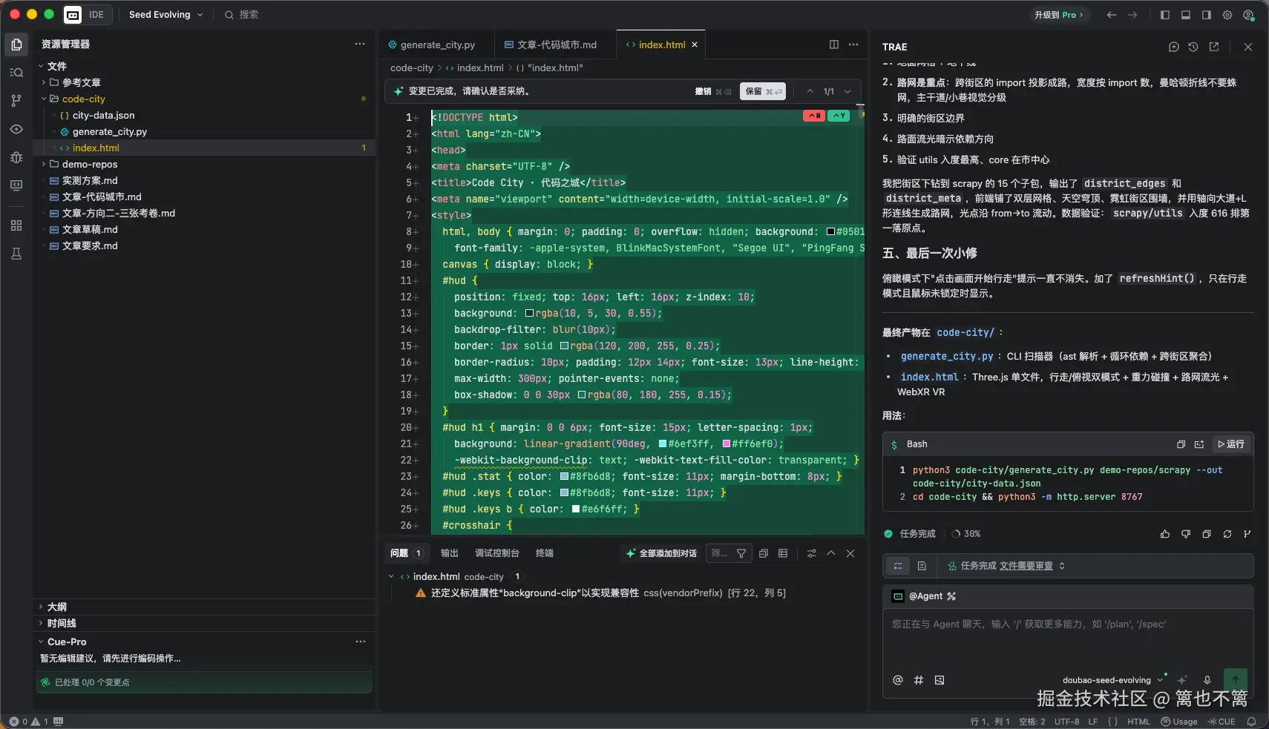The width and height of the screenshot is (1269, 729).
Task: Open the Seed Evolving project dropdown
Action: [x=165, y=15]
